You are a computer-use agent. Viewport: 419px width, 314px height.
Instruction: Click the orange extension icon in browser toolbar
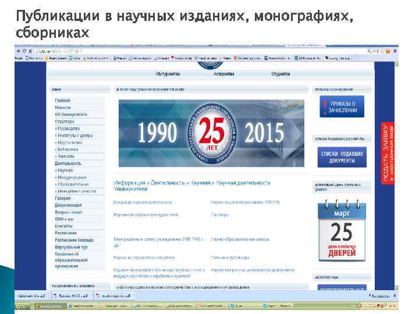point(388,51)
